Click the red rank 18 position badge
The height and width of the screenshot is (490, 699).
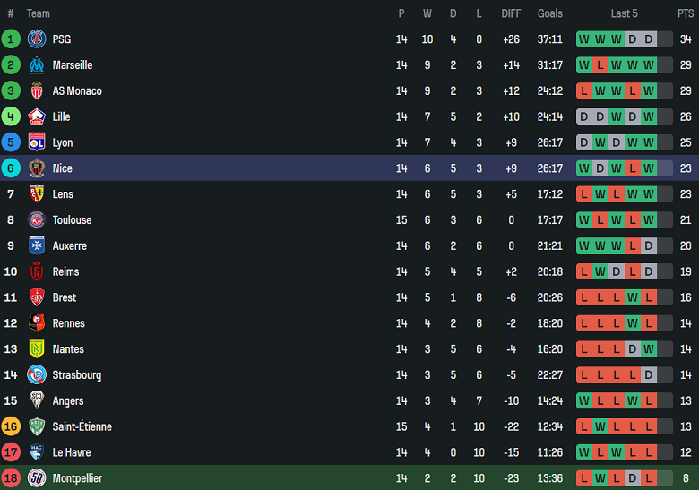[11, 478]
